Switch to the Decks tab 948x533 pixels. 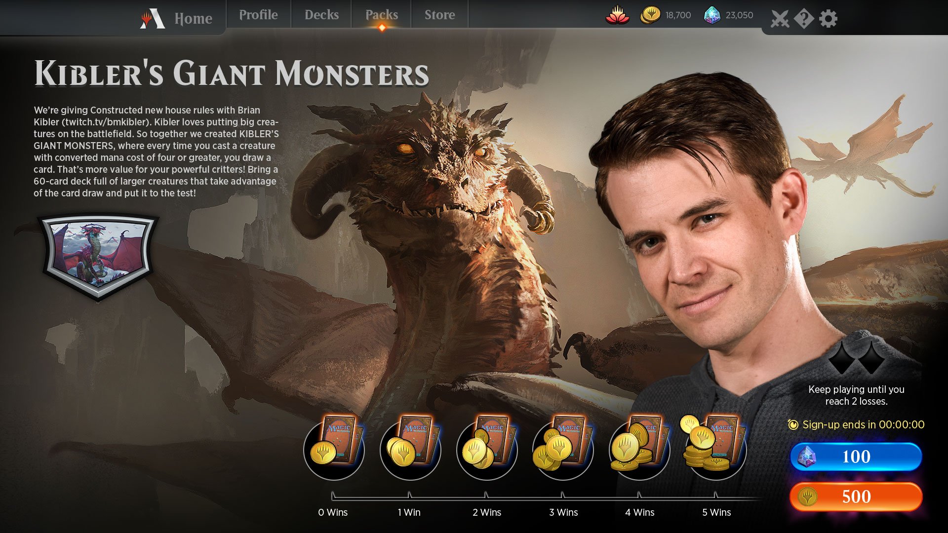pyautogui.click(x=321, y=15)
